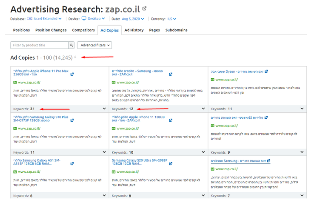Screen dimensions: 316x208
Task: Open the Desktop device dropdown
Action: [96, 19]
